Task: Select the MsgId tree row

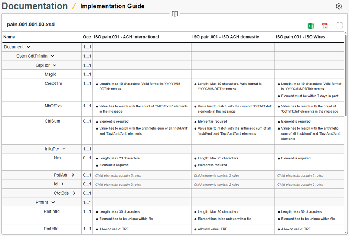Action: [51, 75]
